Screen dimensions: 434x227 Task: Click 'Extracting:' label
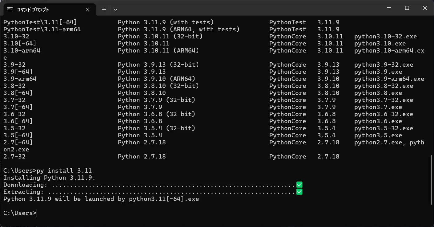pos(23,192)
